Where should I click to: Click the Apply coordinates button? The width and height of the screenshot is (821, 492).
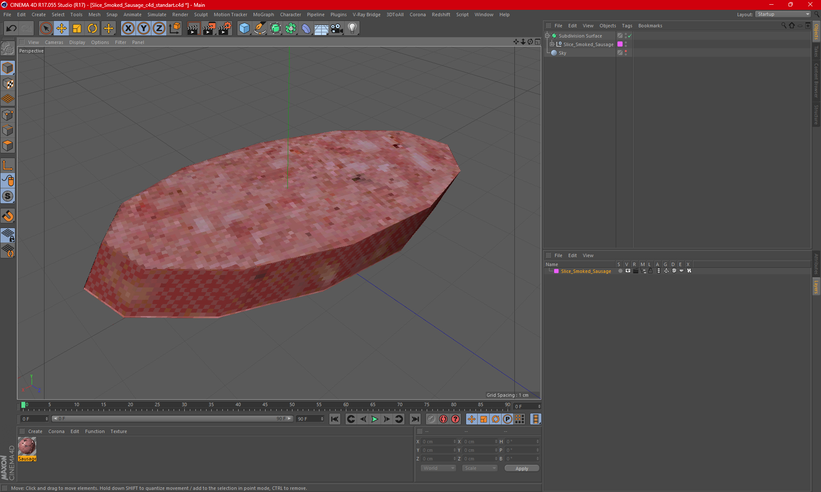tap(522, 469)
